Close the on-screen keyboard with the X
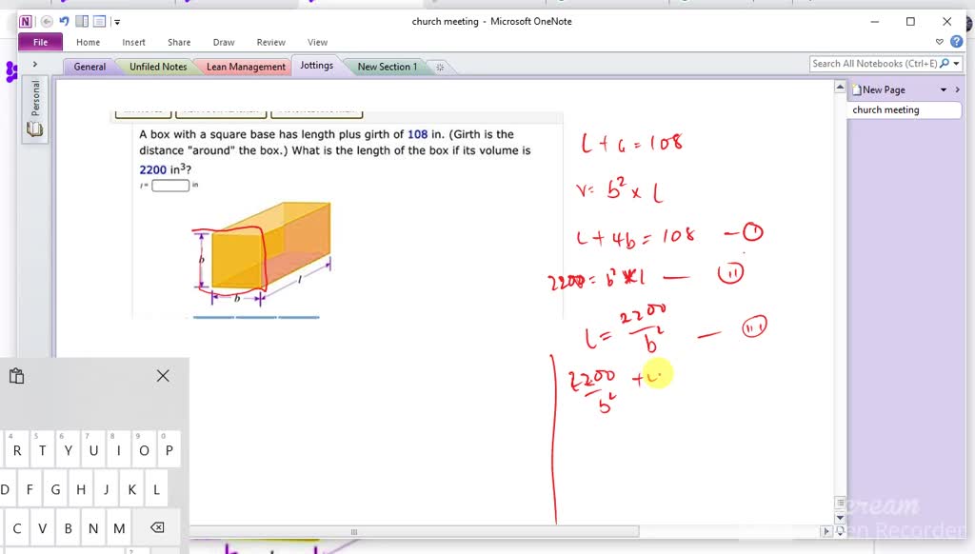 pyautogui.click(x=162, y=376)
